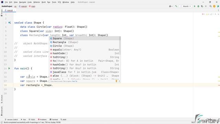The height and width of the screenshot is (124, 220).
Task: Open editor tabs three-dot options menu
Action: 218,10
